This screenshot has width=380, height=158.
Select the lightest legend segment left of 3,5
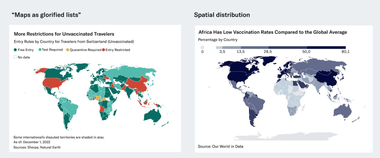tap(219, 48)
